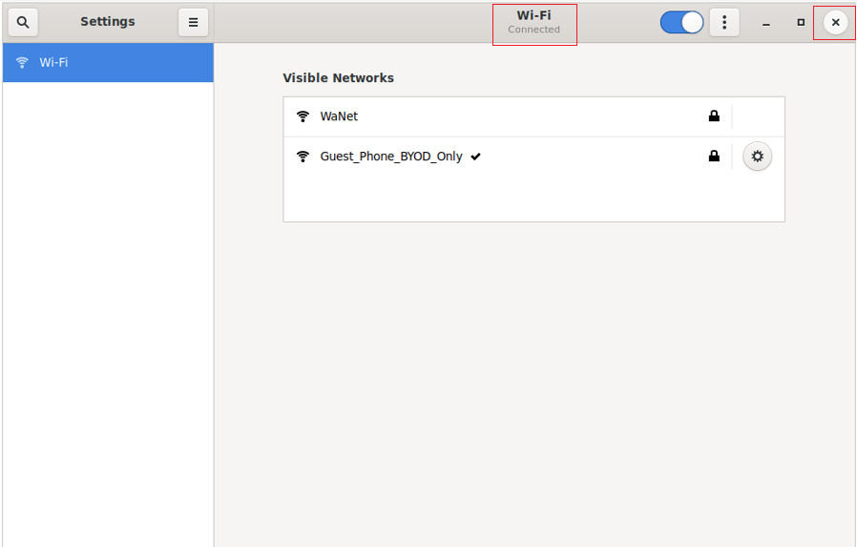
Task: Minimize the Settings window
Action: coord(766,22)
